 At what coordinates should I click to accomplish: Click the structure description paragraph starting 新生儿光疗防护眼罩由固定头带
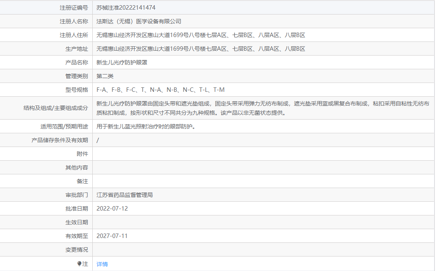[263, 108]
